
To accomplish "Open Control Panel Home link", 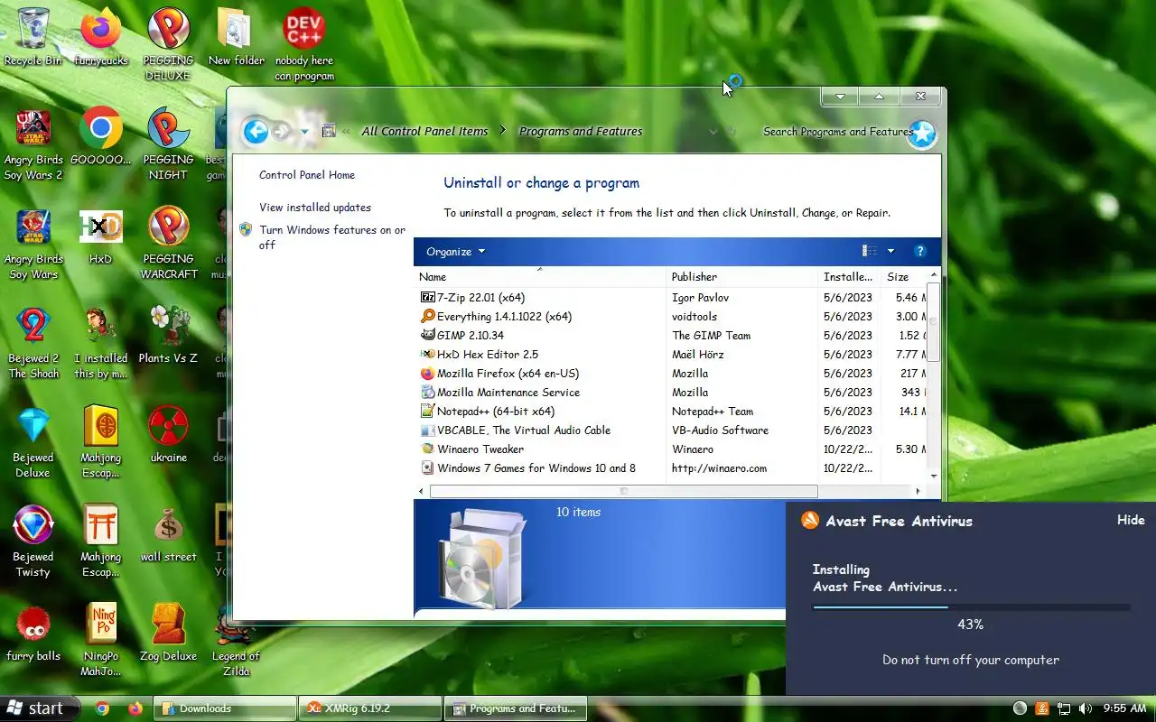I will (x=307, y=175).
